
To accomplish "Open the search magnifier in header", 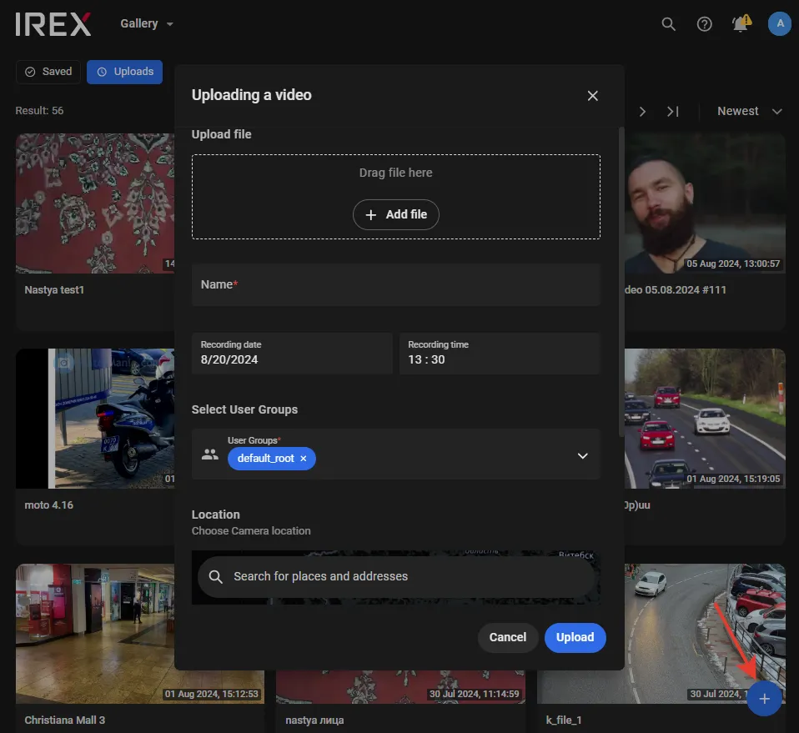I will 668,24.
